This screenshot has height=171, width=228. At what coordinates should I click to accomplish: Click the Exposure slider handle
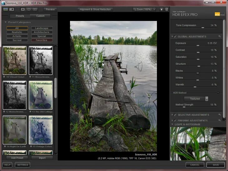point(198,46)
